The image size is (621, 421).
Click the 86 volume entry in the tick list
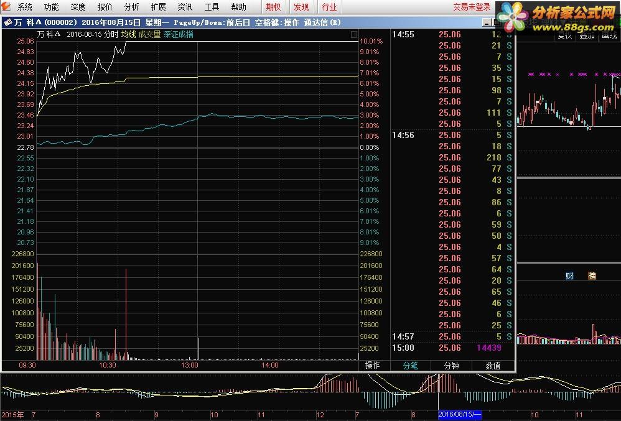click(497, 202)
